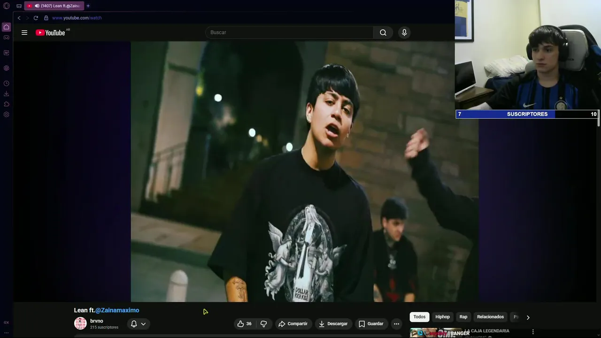The width and height of the screenshot is (601, 338).
Task: Reload the YouTube page
Action: point(36,18)
